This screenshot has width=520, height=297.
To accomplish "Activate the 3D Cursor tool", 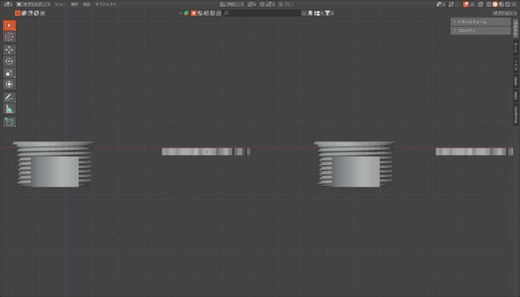I will coord(9,37).
